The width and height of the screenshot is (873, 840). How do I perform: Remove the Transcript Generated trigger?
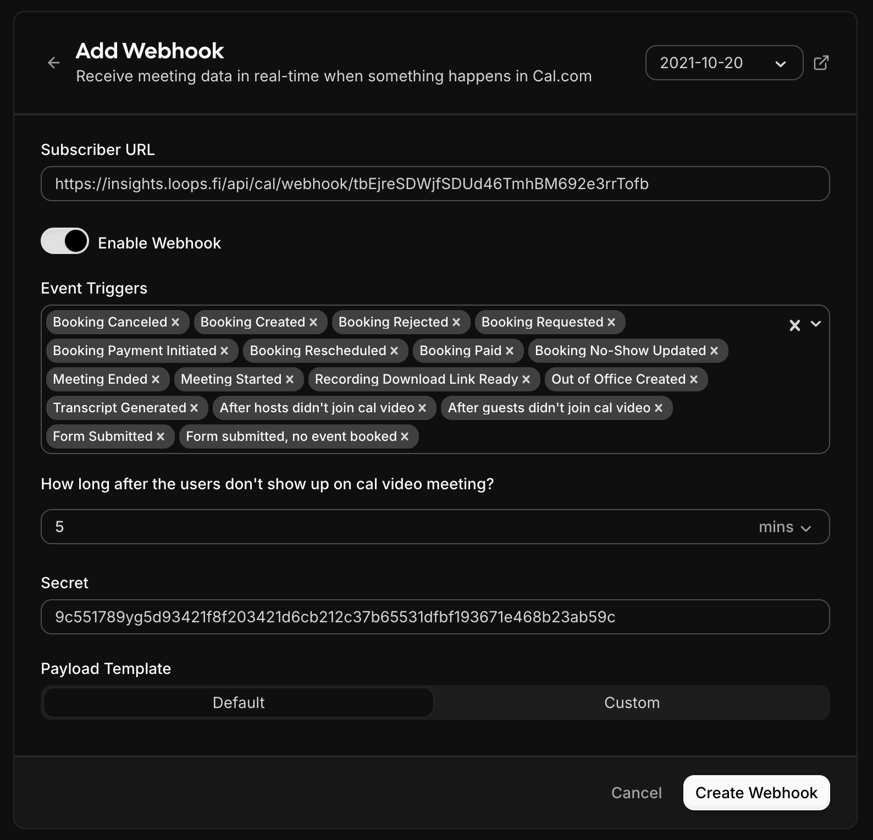(x=194, y=408)
